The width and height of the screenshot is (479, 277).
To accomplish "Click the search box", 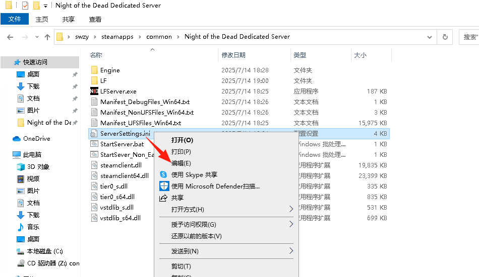I will click(x=469, y=37).
